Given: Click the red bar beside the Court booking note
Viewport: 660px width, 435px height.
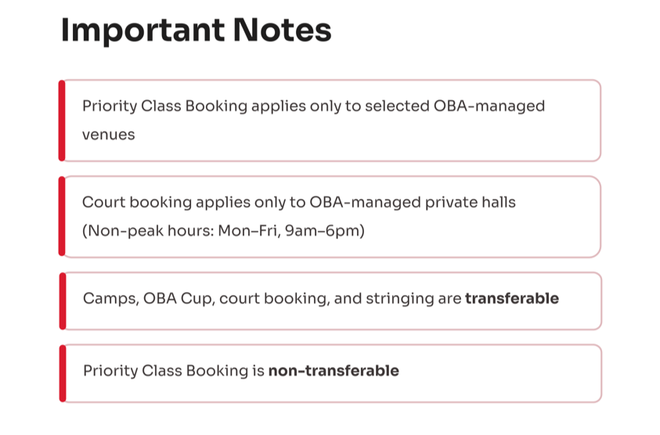Looking at the screenshot, I should click(x=62, y=217).
